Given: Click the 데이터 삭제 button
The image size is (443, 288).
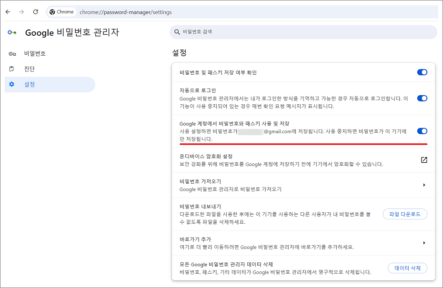Looking at the screenshot, I should point(407,268).
